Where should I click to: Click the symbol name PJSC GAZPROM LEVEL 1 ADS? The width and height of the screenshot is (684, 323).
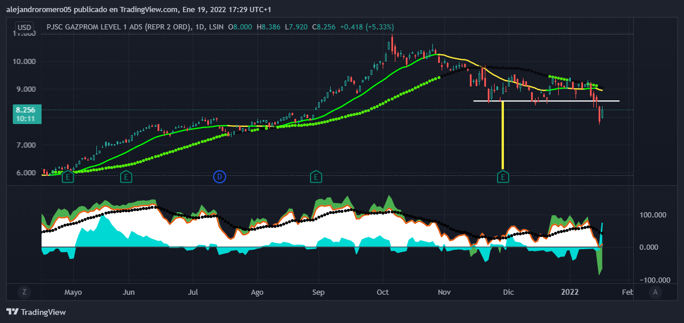[119, 27]
